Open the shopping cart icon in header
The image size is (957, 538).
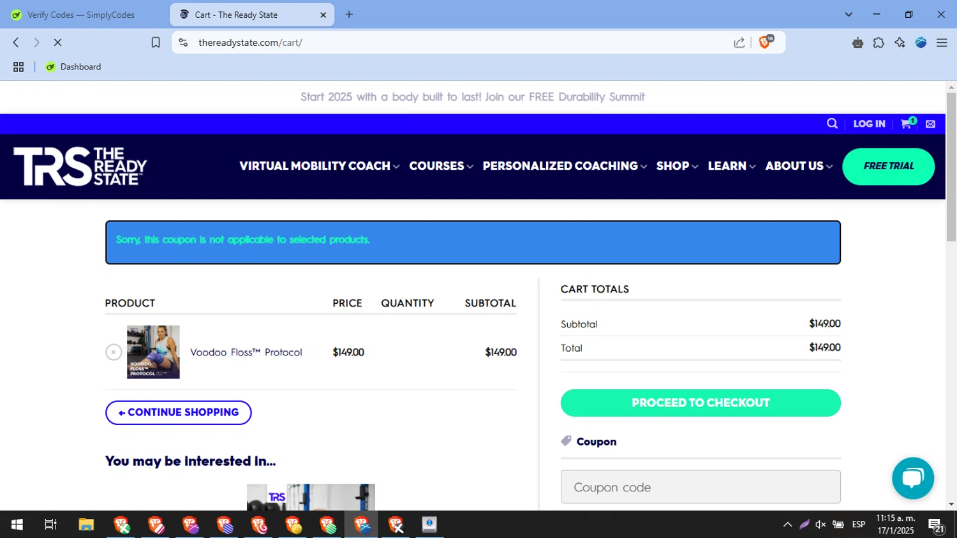[x=907, y=123]
